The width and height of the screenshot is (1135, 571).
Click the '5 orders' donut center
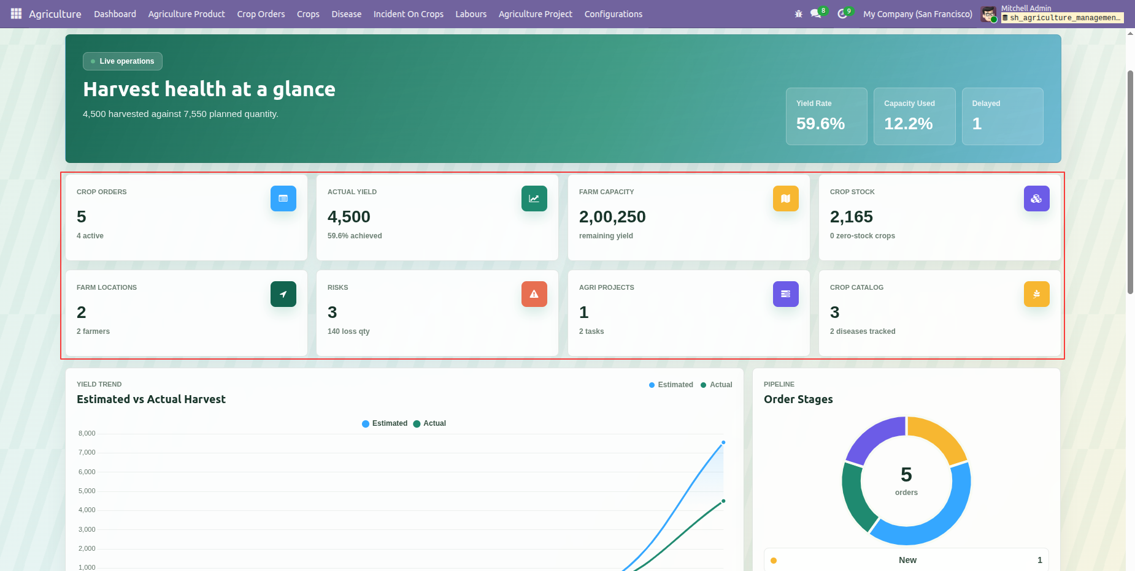click(x=906, y=480)
